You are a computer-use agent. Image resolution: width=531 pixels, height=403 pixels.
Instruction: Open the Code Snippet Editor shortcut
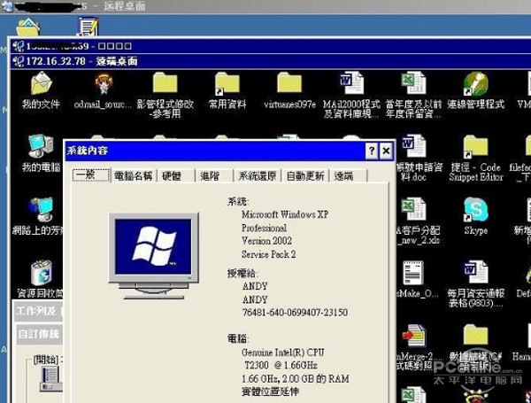pos(475,148)
